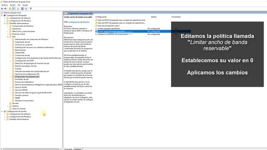Click the tree pane horizontal scrollbar thumb

[x=30, y=149]
